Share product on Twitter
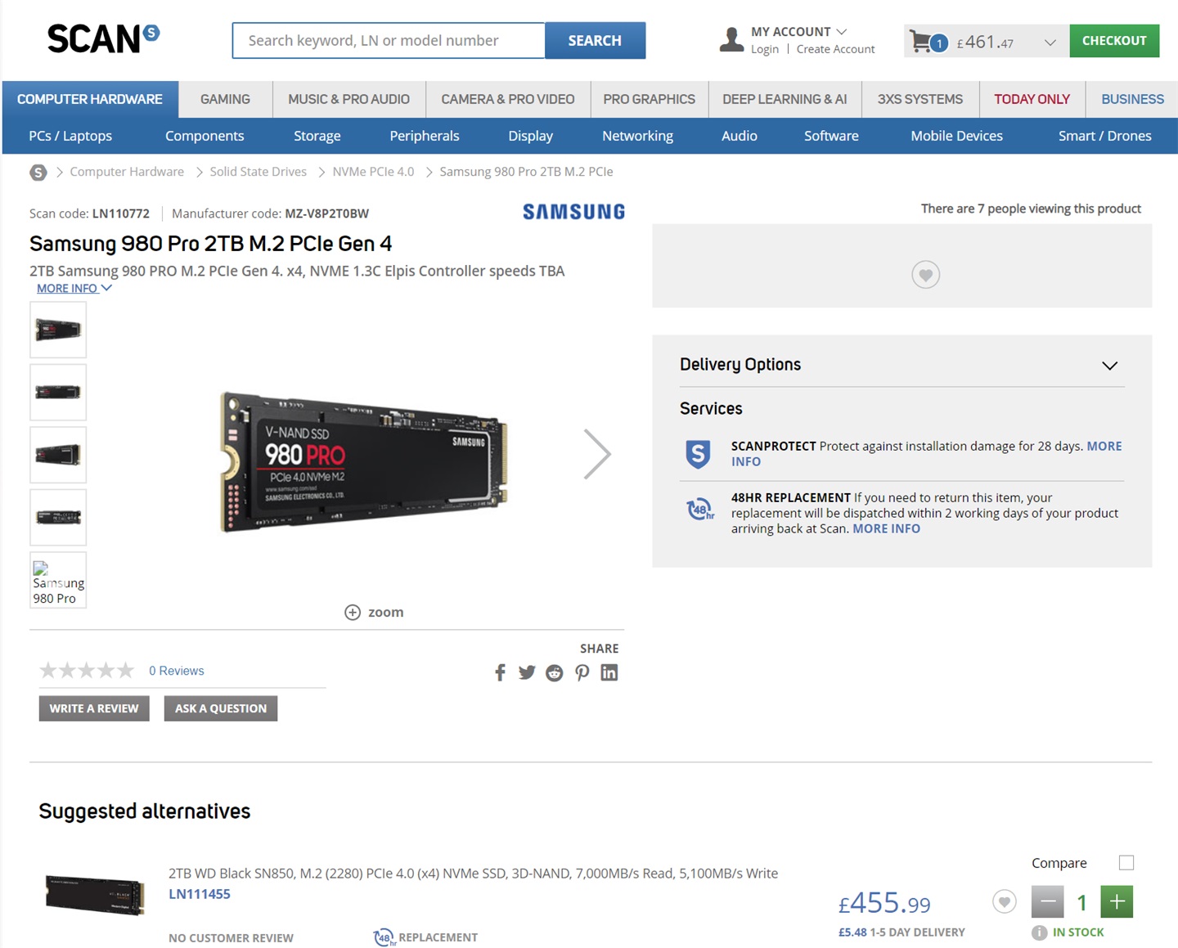The image size is (1178, 948). [x=527, y=672]
